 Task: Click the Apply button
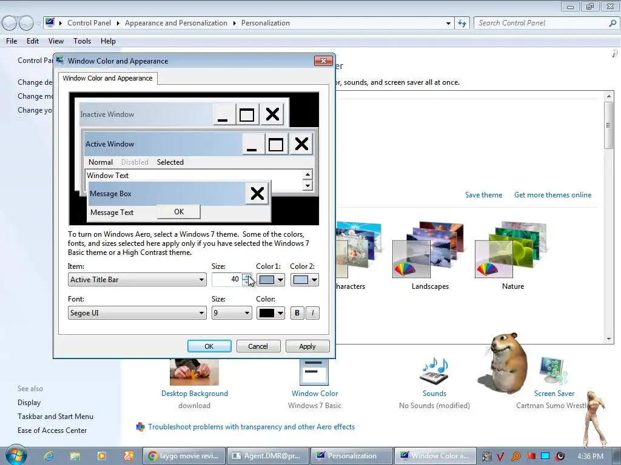[x=307, y=346]
